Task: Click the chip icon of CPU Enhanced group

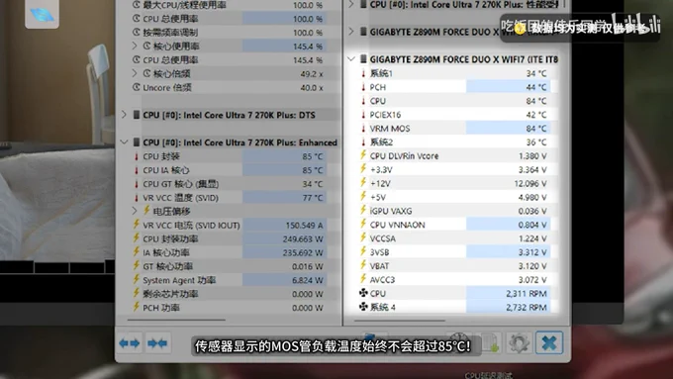Action: pos(137,142)
